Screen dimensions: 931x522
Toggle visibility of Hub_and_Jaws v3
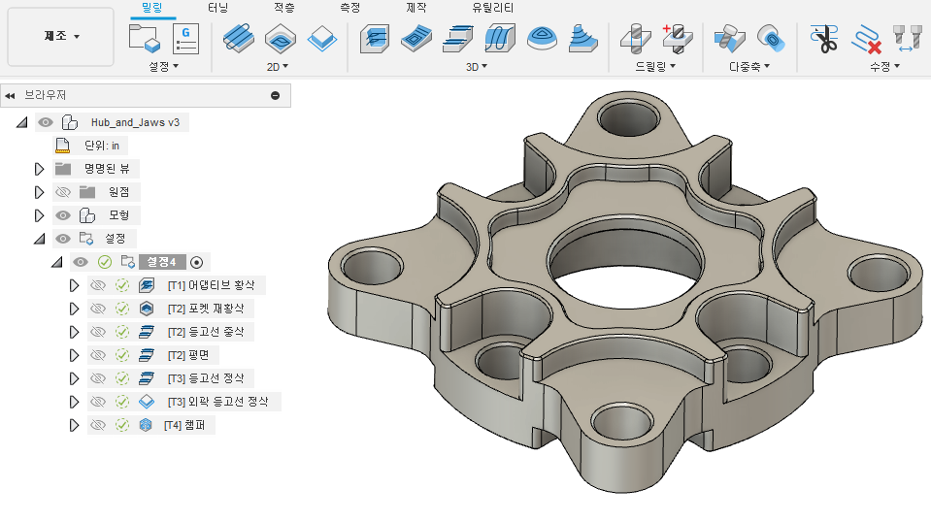point(45,122)
